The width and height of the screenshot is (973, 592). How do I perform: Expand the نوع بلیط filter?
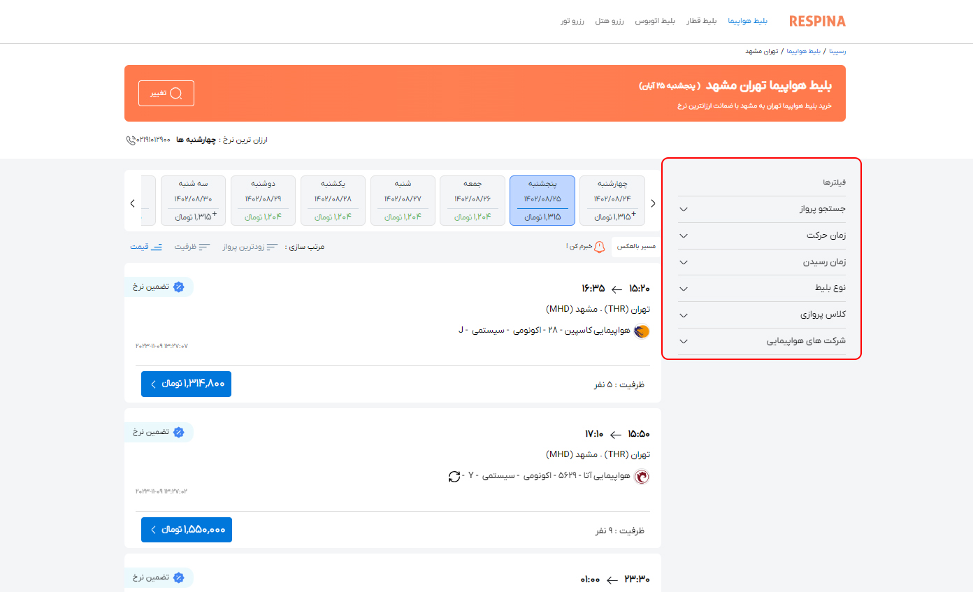click(x=761, y=288)
